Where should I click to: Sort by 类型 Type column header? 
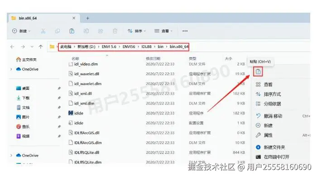coord(192,58)
